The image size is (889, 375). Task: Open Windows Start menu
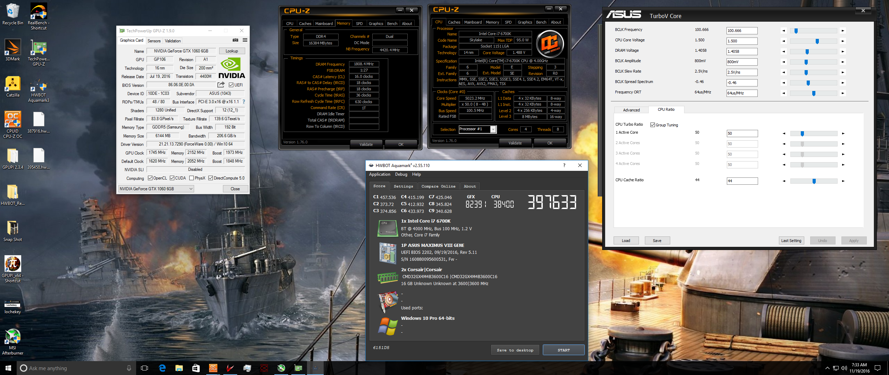(x=8, y=368)
